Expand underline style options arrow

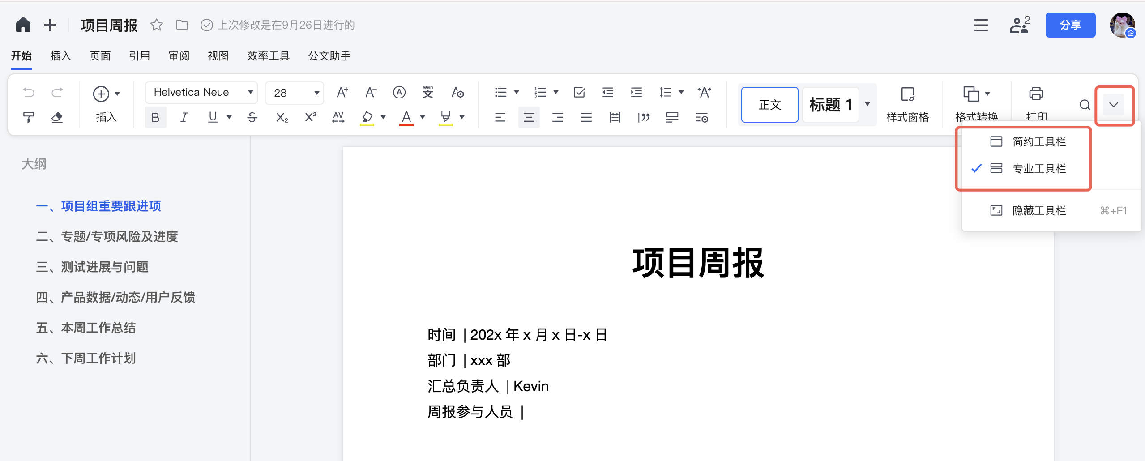[x=229, y=118]
